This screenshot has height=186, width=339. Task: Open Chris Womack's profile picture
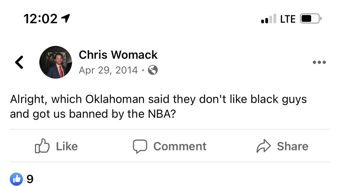[56, 62]
